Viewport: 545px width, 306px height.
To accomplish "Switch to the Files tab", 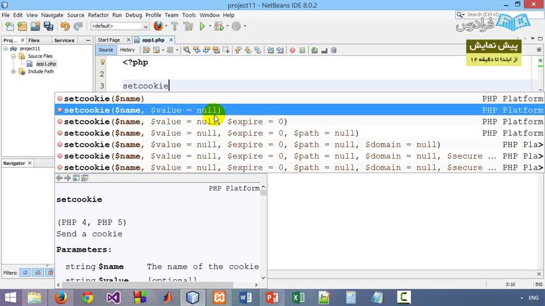I will click(34, 40).
